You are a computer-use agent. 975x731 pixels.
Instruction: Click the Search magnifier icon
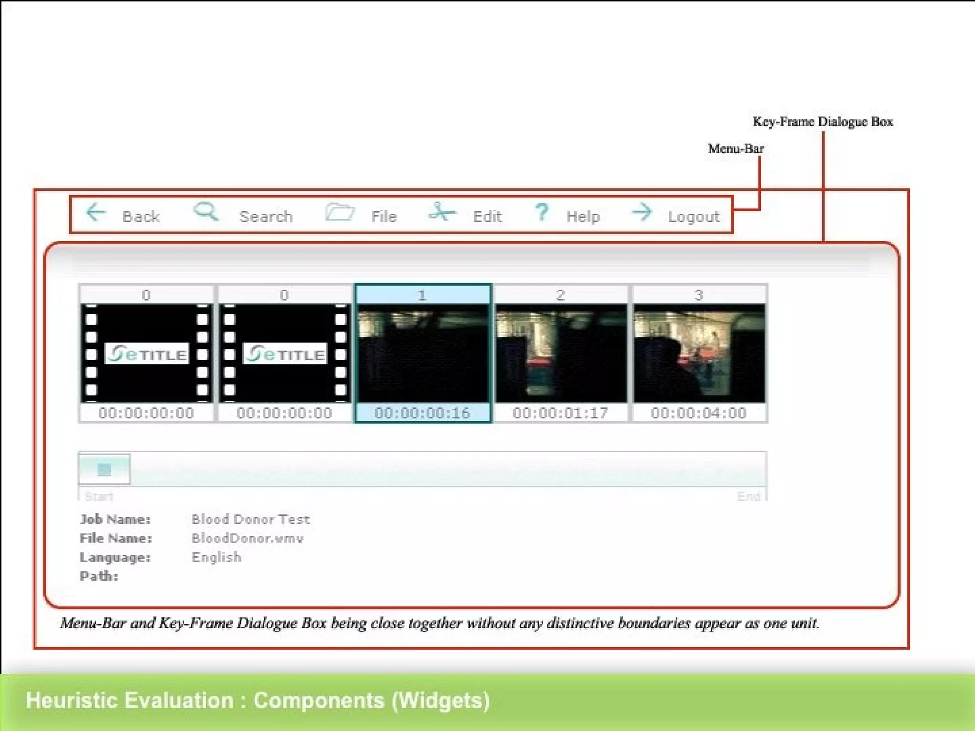pyautogui.click(x=206, y=211)
